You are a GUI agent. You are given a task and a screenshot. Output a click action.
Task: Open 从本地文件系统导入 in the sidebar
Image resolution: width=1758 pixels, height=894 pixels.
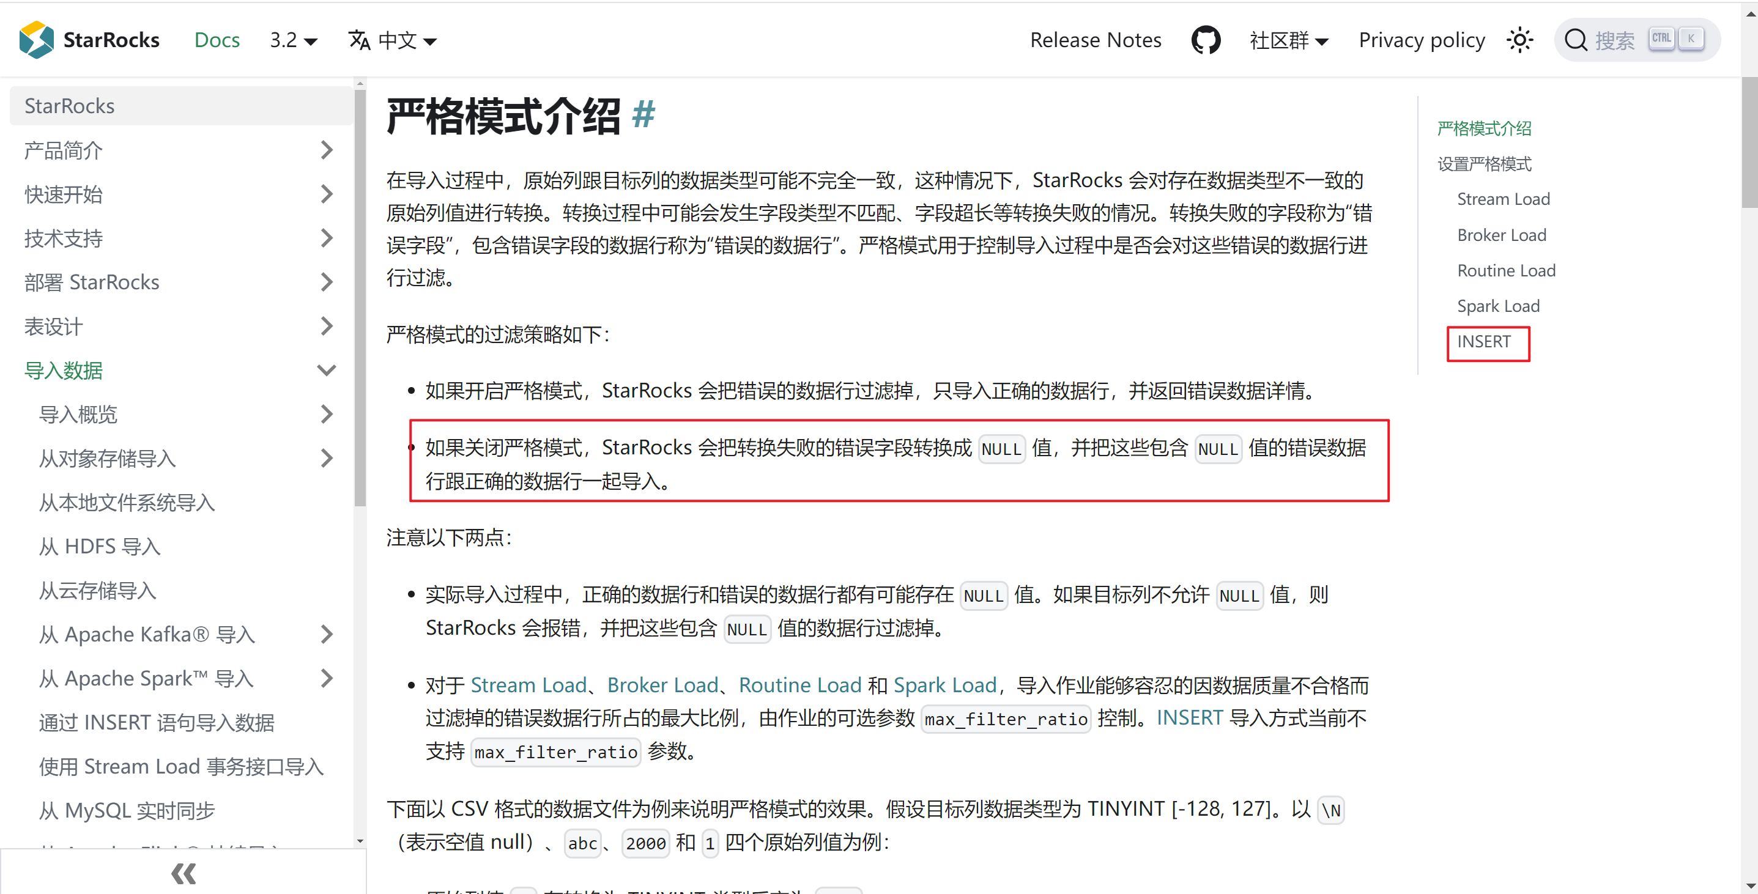click(127, 502)
